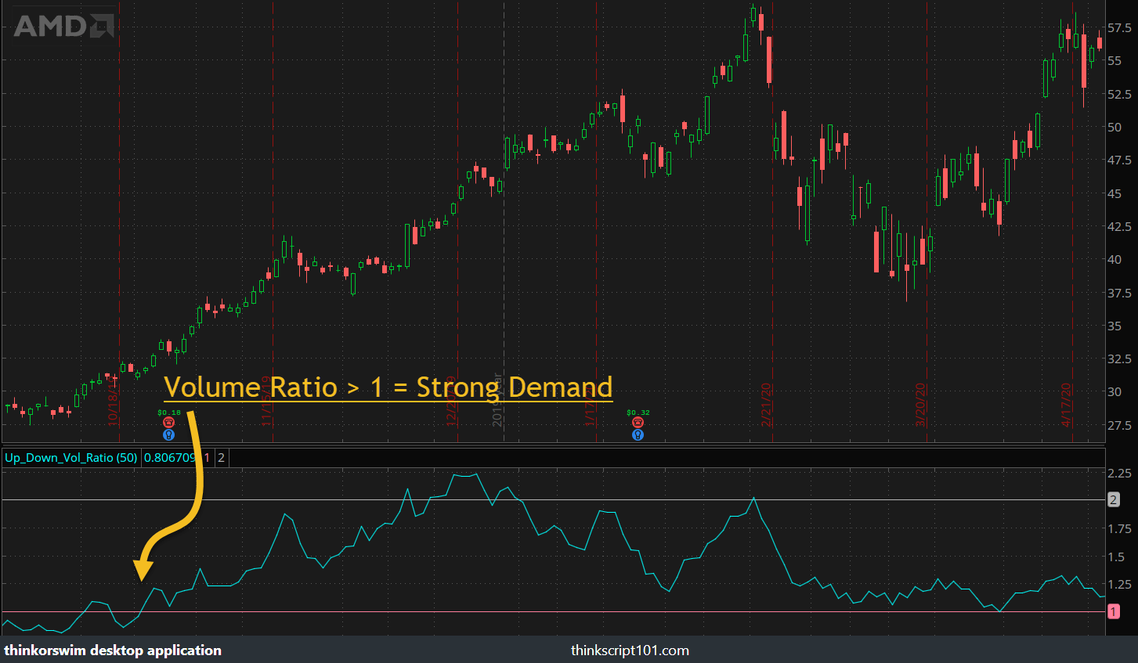
Task: Toggle plot 1 in the indicator header
Action: pyautogui.click(x=204, y=458)
